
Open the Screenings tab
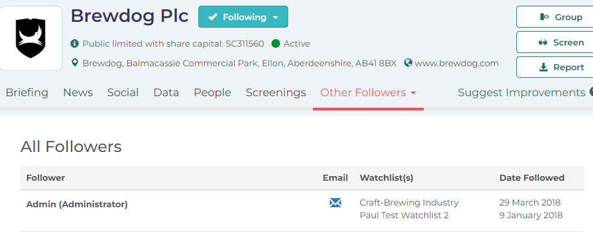click(x=275, y=93)
